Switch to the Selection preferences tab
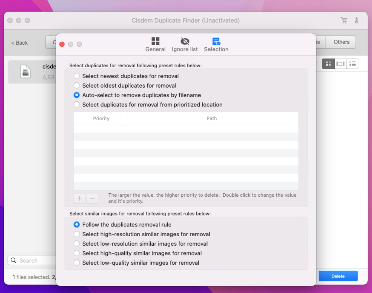This screenshot has width=372, height=293. 216,44
